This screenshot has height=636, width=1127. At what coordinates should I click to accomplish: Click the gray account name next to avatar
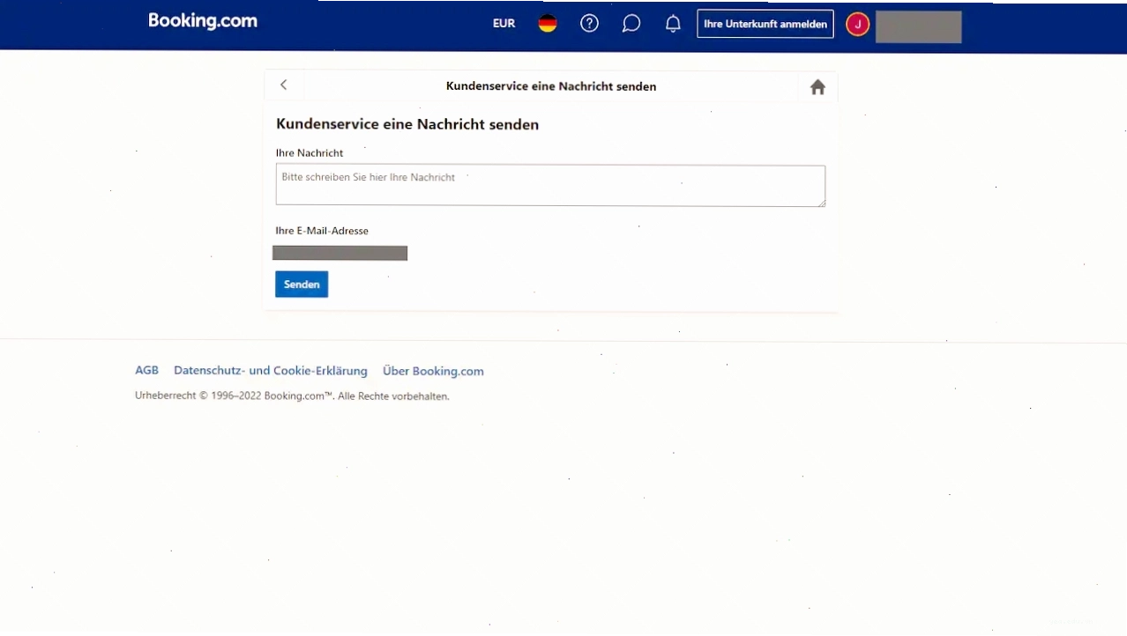click(x=918, y=27)
